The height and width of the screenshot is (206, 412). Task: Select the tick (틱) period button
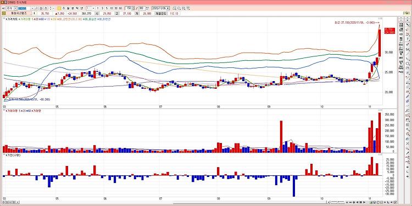(77, 8)
